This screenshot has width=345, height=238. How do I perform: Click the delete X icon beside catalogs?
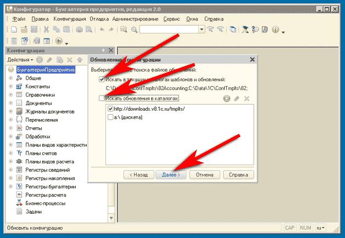pos(247,98)
